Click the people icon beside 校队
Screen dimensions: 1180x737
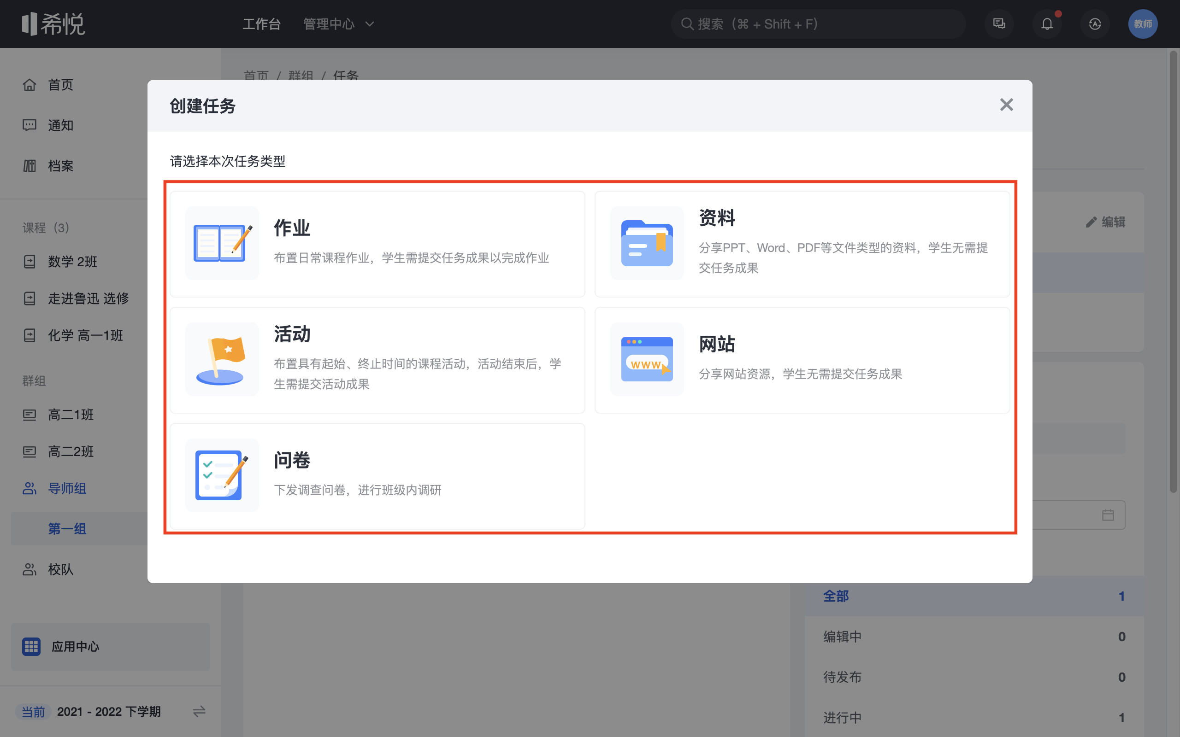[29, 569]
